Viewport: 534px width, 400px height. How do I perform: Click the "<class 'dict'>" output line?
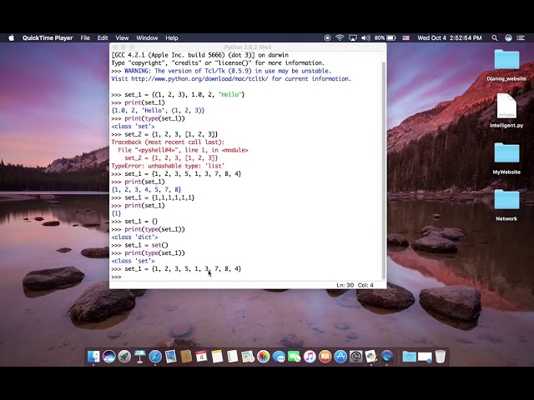[135, 237]
